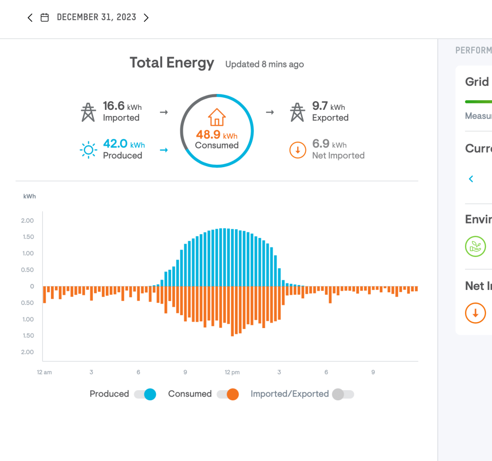Enable the Imported/Exported toggle

(343, 394)
